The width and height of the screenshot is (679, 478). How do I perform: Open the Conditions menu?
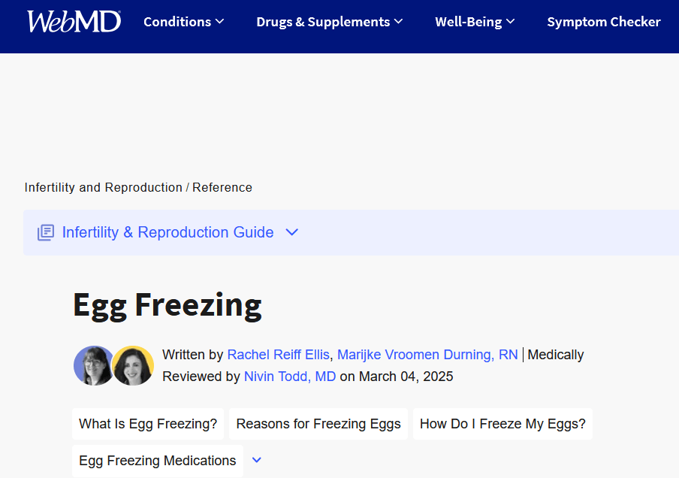(x=177, y=22)
